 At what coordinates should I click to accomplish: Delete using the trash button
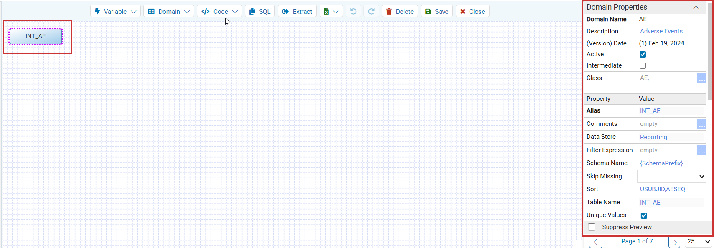pyautogui.click(x=400, y=11)
